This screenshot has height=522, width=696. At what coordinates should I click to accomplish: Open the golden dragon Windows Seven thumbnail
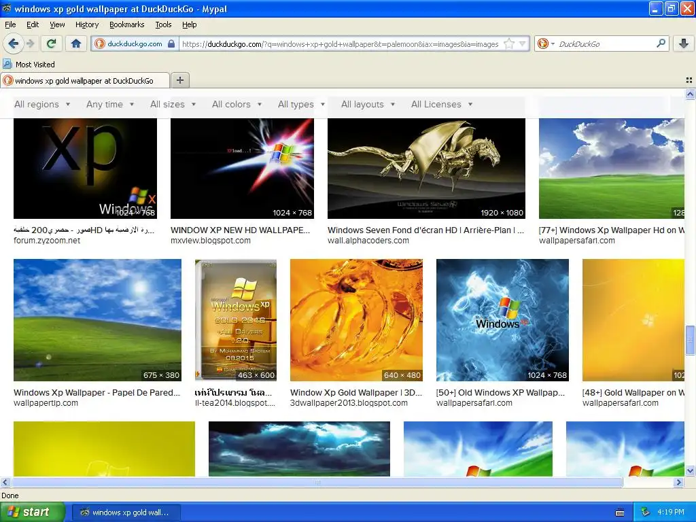(426, 169)
